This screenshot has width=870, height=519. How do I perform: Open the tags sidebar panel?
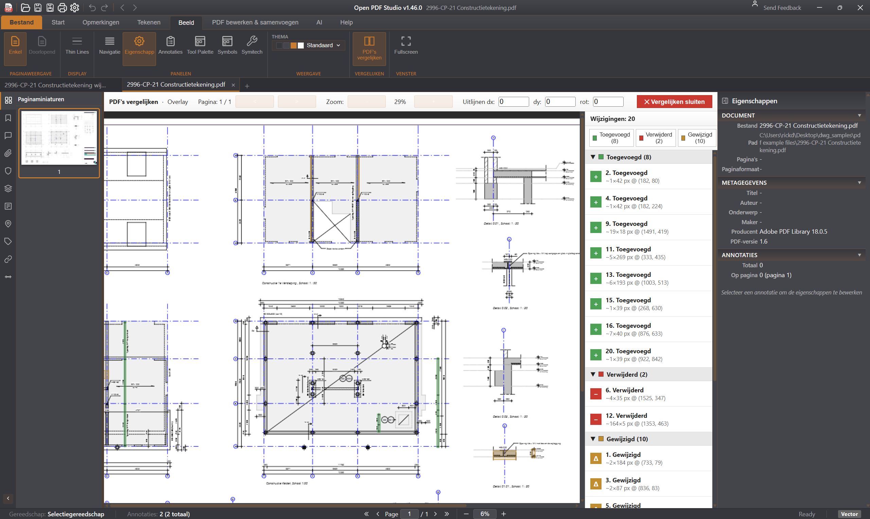click(8, 241)
